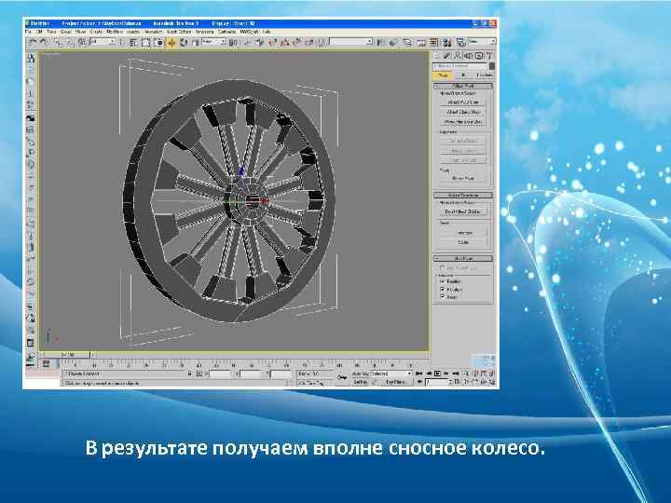The width and height of the screenshot is (671, 503).
Task: Switch to the Pivot tab
Action: pos(443,75)
